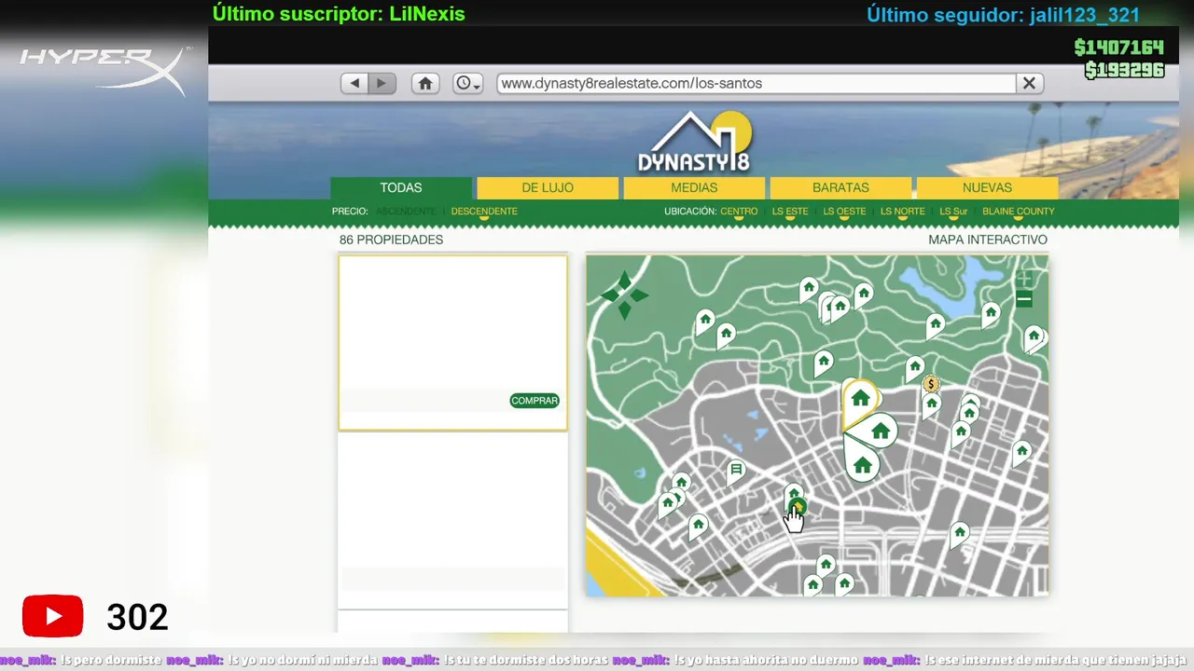Click the green circle marker under the cursor
Screen dimensions: 1194x671
point(797,507)
